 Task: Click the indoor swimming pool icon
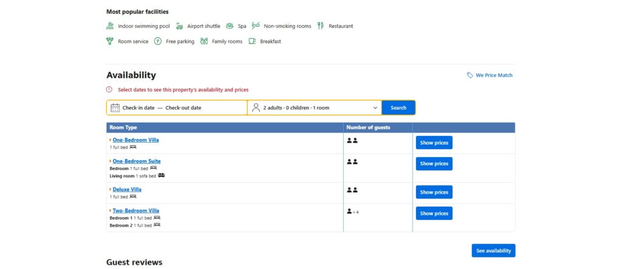click(110, 26)
